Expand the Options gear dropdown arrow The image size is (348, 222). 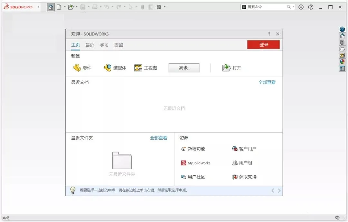coord(165,7)
